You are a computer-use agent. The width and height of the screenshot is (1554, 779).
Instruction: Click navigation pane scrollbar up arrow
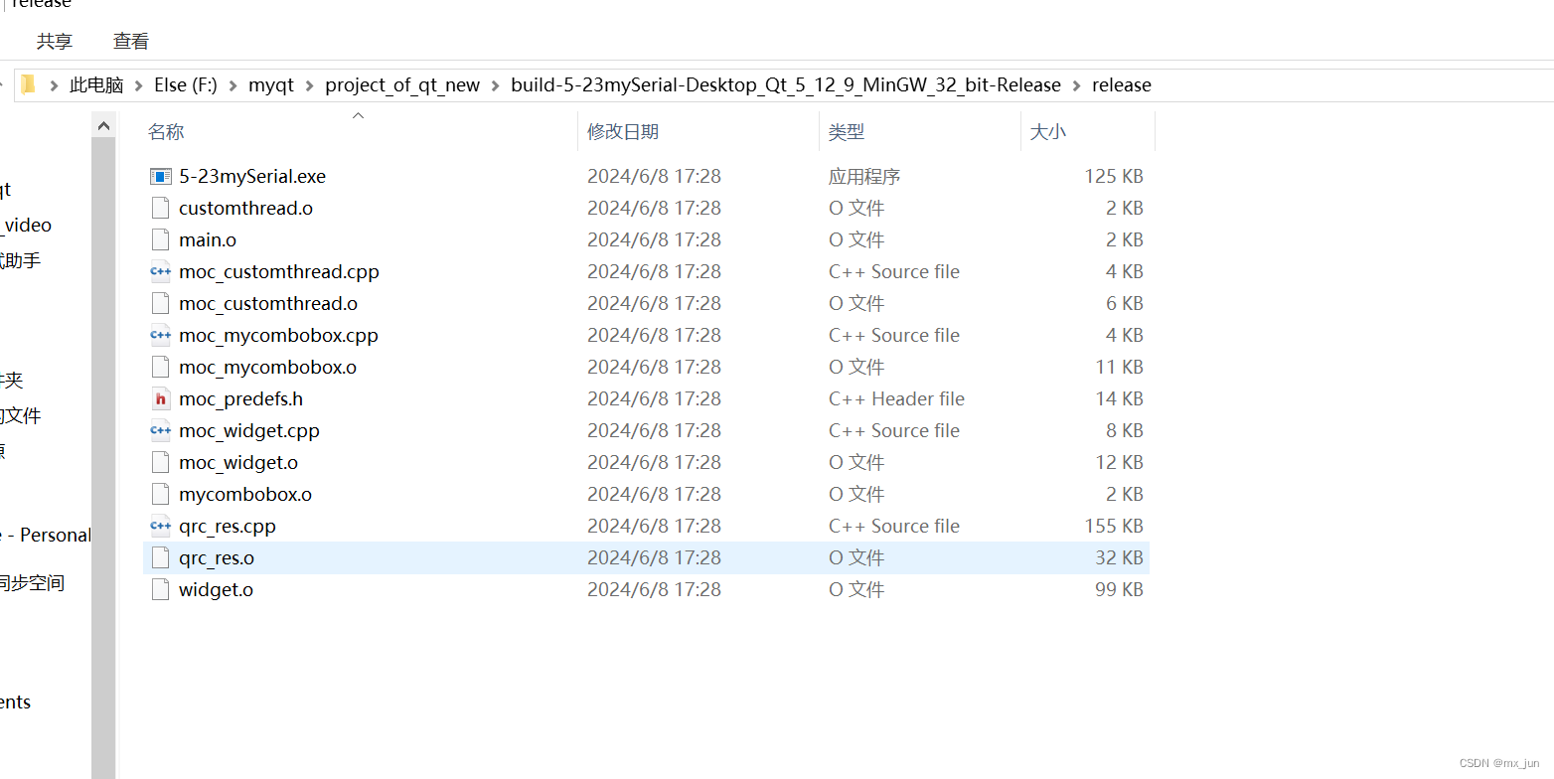pyautogui.click(x=103, y=125)
